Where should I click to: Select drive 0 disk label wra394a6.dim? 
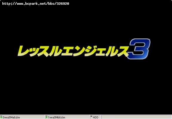tap(11, 117)
